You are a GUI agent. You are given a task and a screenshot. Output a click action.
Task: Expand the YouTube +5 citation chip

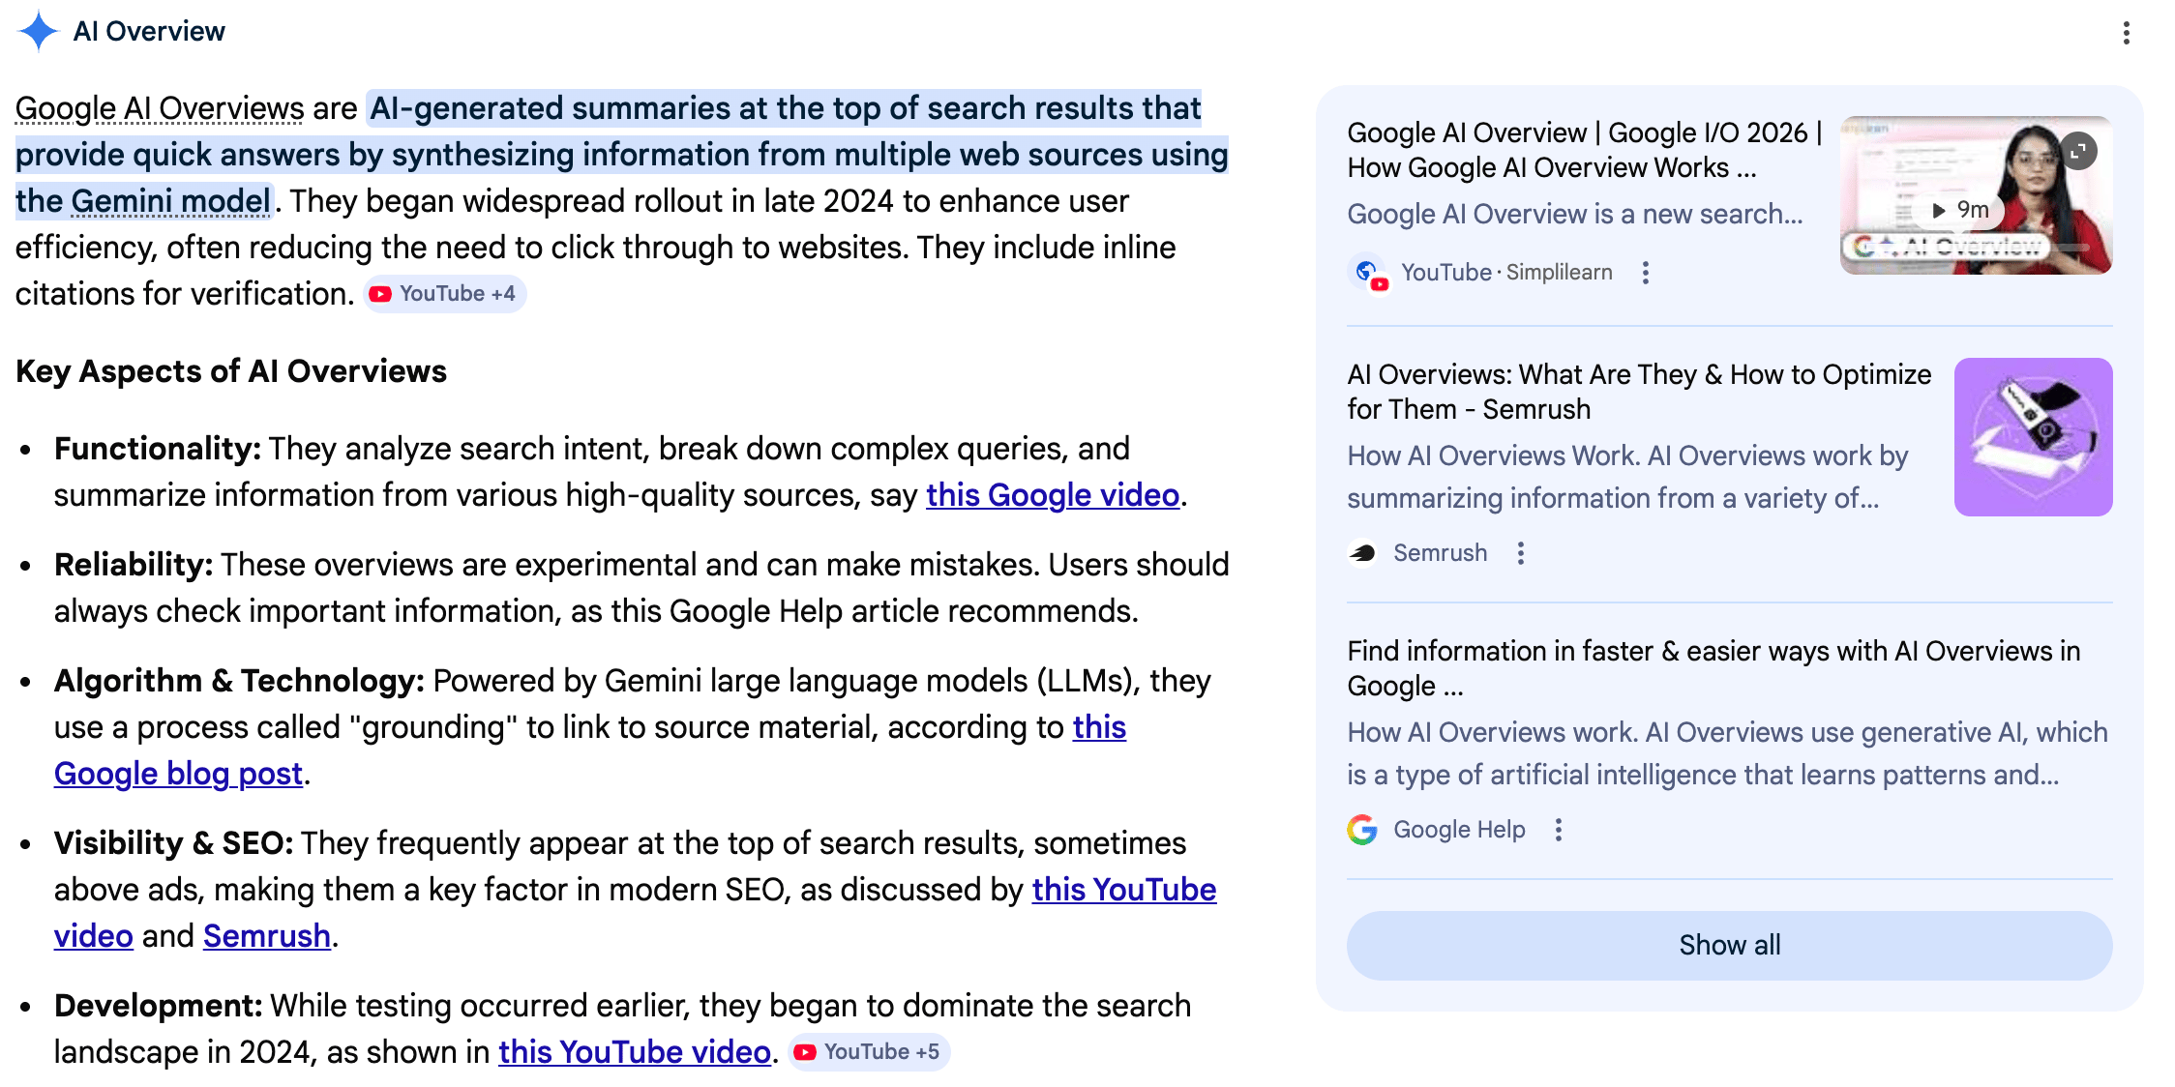tap(869, 1052)
